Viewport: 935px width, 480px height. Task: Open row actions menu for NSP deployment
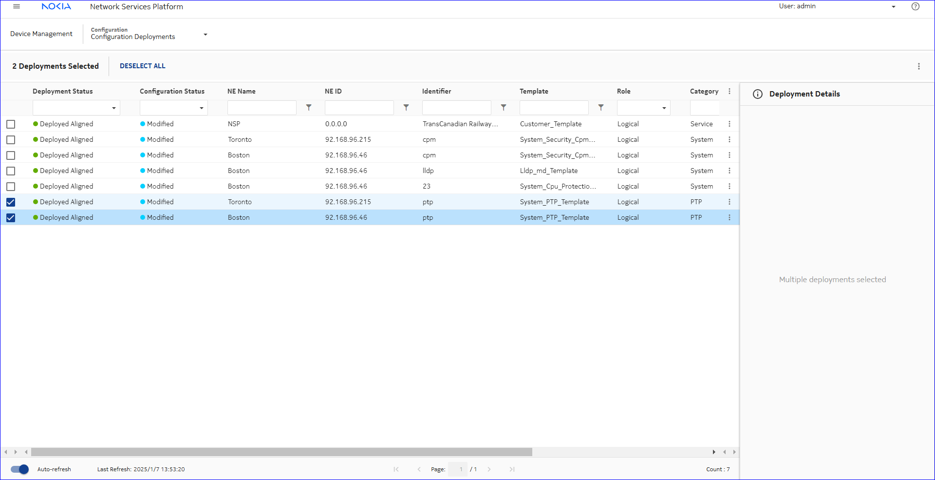point(729,124)
